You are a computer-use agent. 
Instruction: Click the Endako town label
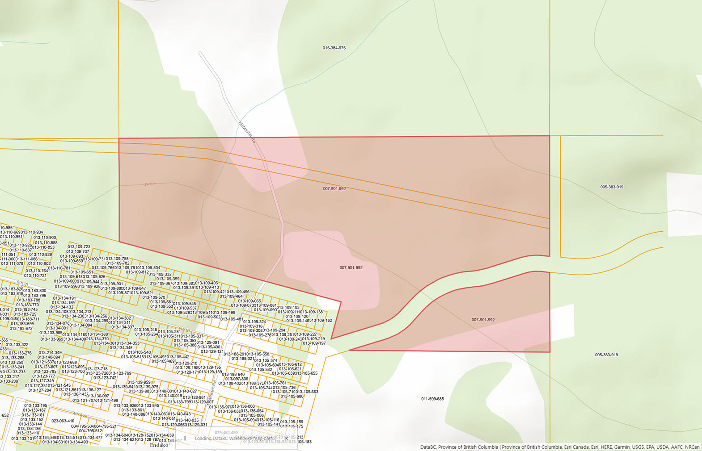click(x=159, y=445)
